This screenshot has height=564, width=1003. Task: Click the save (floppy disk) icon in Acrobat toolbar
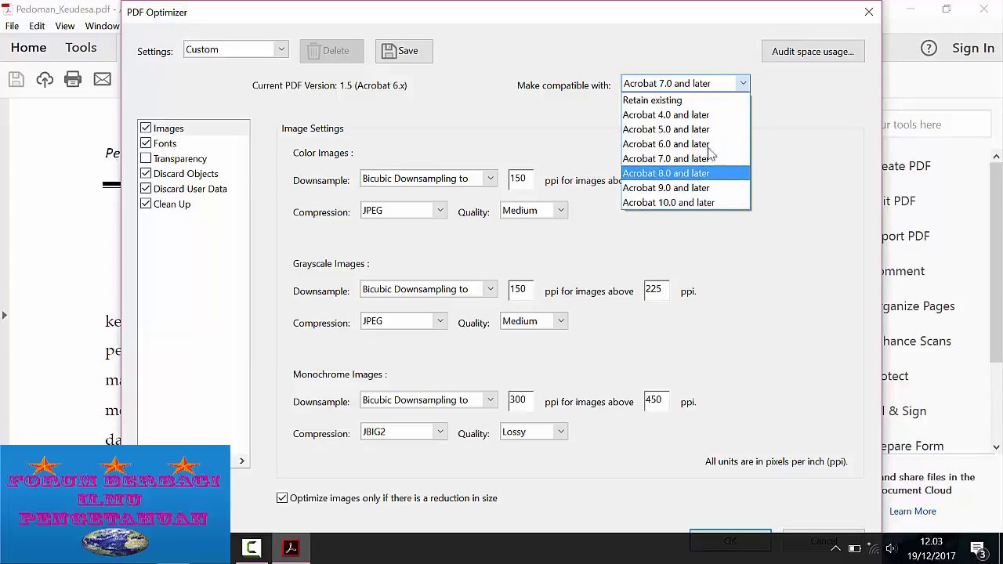pyautogui.click(x=16, y=79)
